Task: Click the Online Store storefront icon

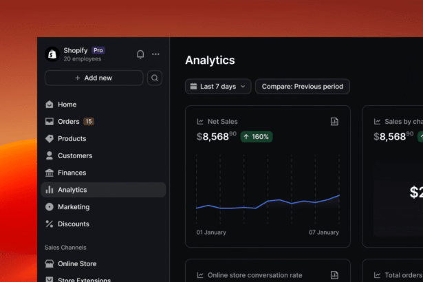Action: tap(50, 263)
